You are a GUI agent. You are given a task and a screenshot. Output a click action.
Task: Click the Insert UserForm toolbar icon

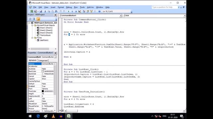coord(36,12)
